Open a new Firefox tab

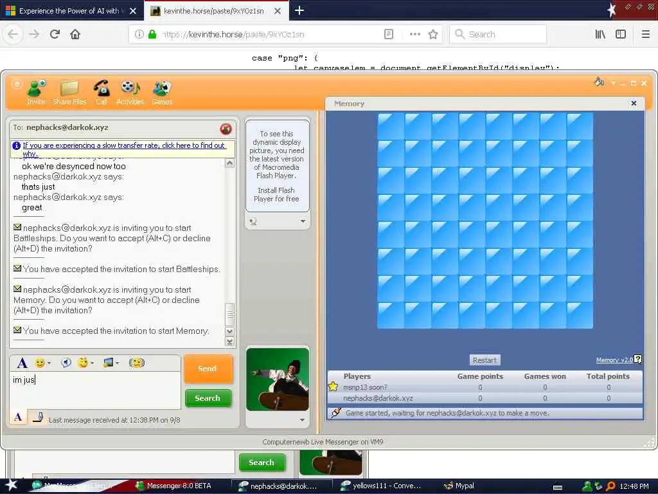coord(299,10)
